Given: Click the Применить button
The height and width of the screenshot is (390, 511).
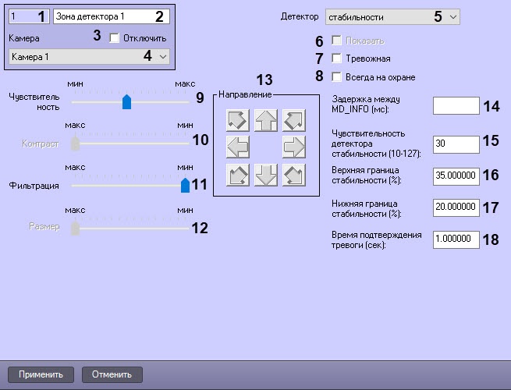Looking at the screenshot, I should [x=41, y=374].
